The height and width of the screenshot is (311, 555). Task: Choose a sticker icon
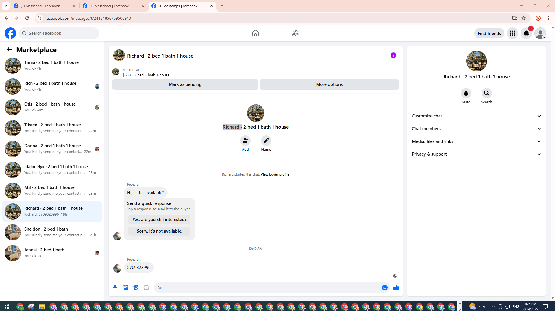pos(136,288)
